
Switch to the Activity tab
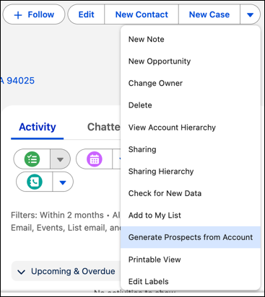[x=38, y=127]
